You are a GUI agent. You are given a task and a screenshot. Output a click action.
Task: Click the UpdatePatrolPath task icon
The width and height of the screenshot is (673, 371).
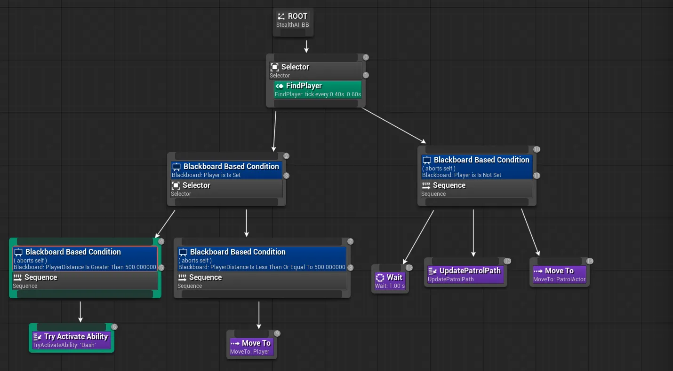pyautogui.click(x=433, y=271)
